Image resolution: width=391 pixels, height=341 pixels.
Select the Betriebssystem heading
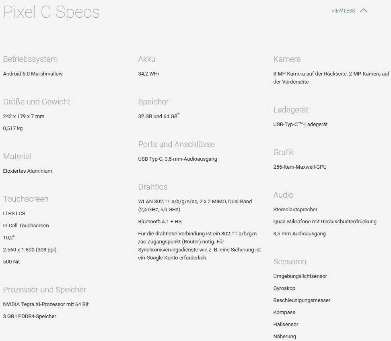(30, 59)
